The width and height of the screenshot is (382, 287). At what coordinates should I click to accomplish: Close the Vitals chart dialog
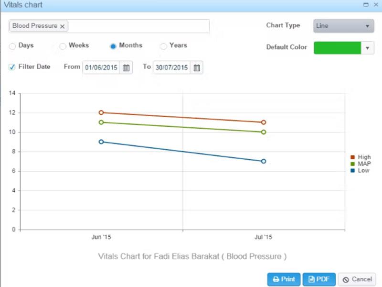pyautogui.click(x=376, y=5)
